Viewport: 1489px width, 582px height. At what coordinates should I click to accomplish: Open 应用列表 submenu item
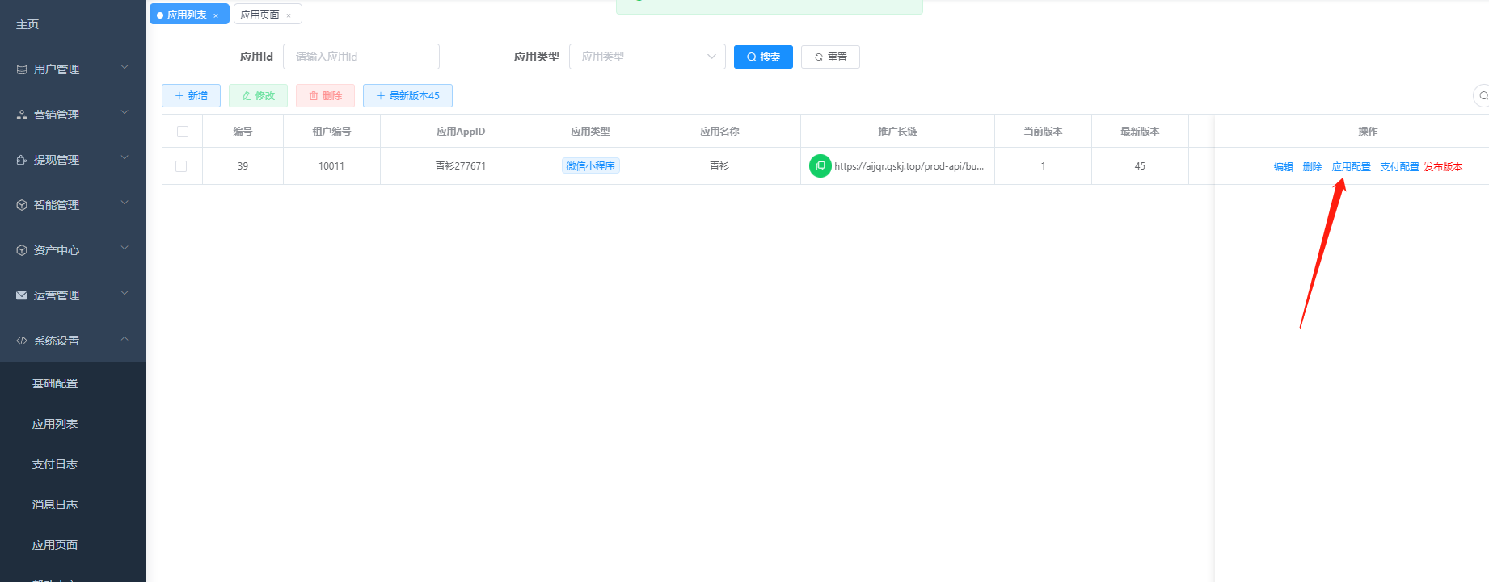click(55, 424)
